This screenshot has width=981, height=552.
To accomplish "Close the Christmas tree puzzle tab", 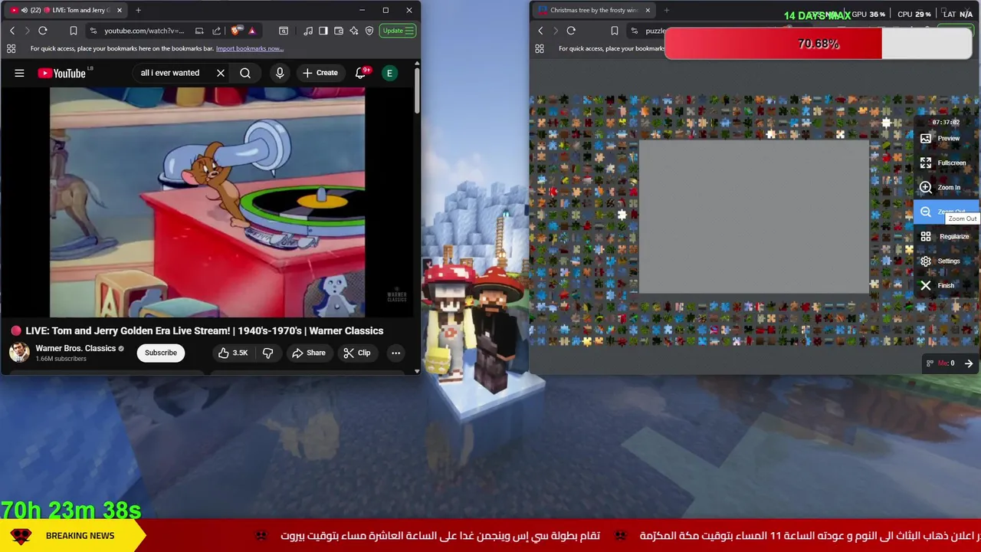I will [x=648, y=10].
